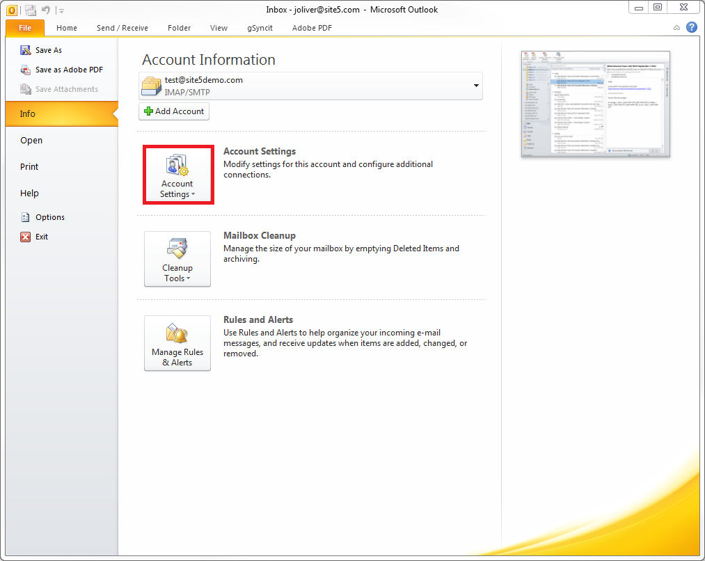Click the Save As floppy disk icon
The height and width of the screenshot is (561, 705).
(x=26, y=50)
